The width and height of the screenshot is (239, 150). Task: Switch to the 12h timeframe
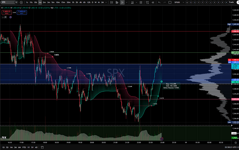pyautogui.click(x=89, y=2)
